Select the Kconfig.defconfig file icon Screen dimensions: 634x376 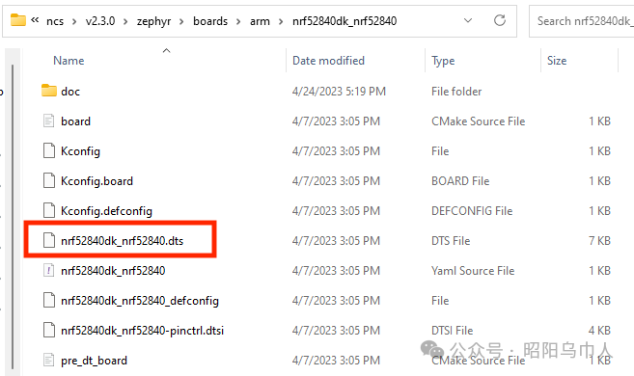tap(49, 210)
